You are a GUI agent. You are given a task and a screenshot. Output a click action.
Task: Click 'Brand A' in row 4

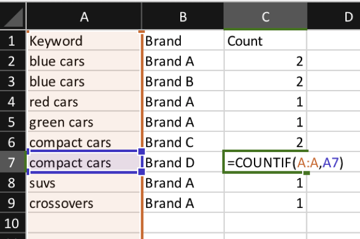183,102
